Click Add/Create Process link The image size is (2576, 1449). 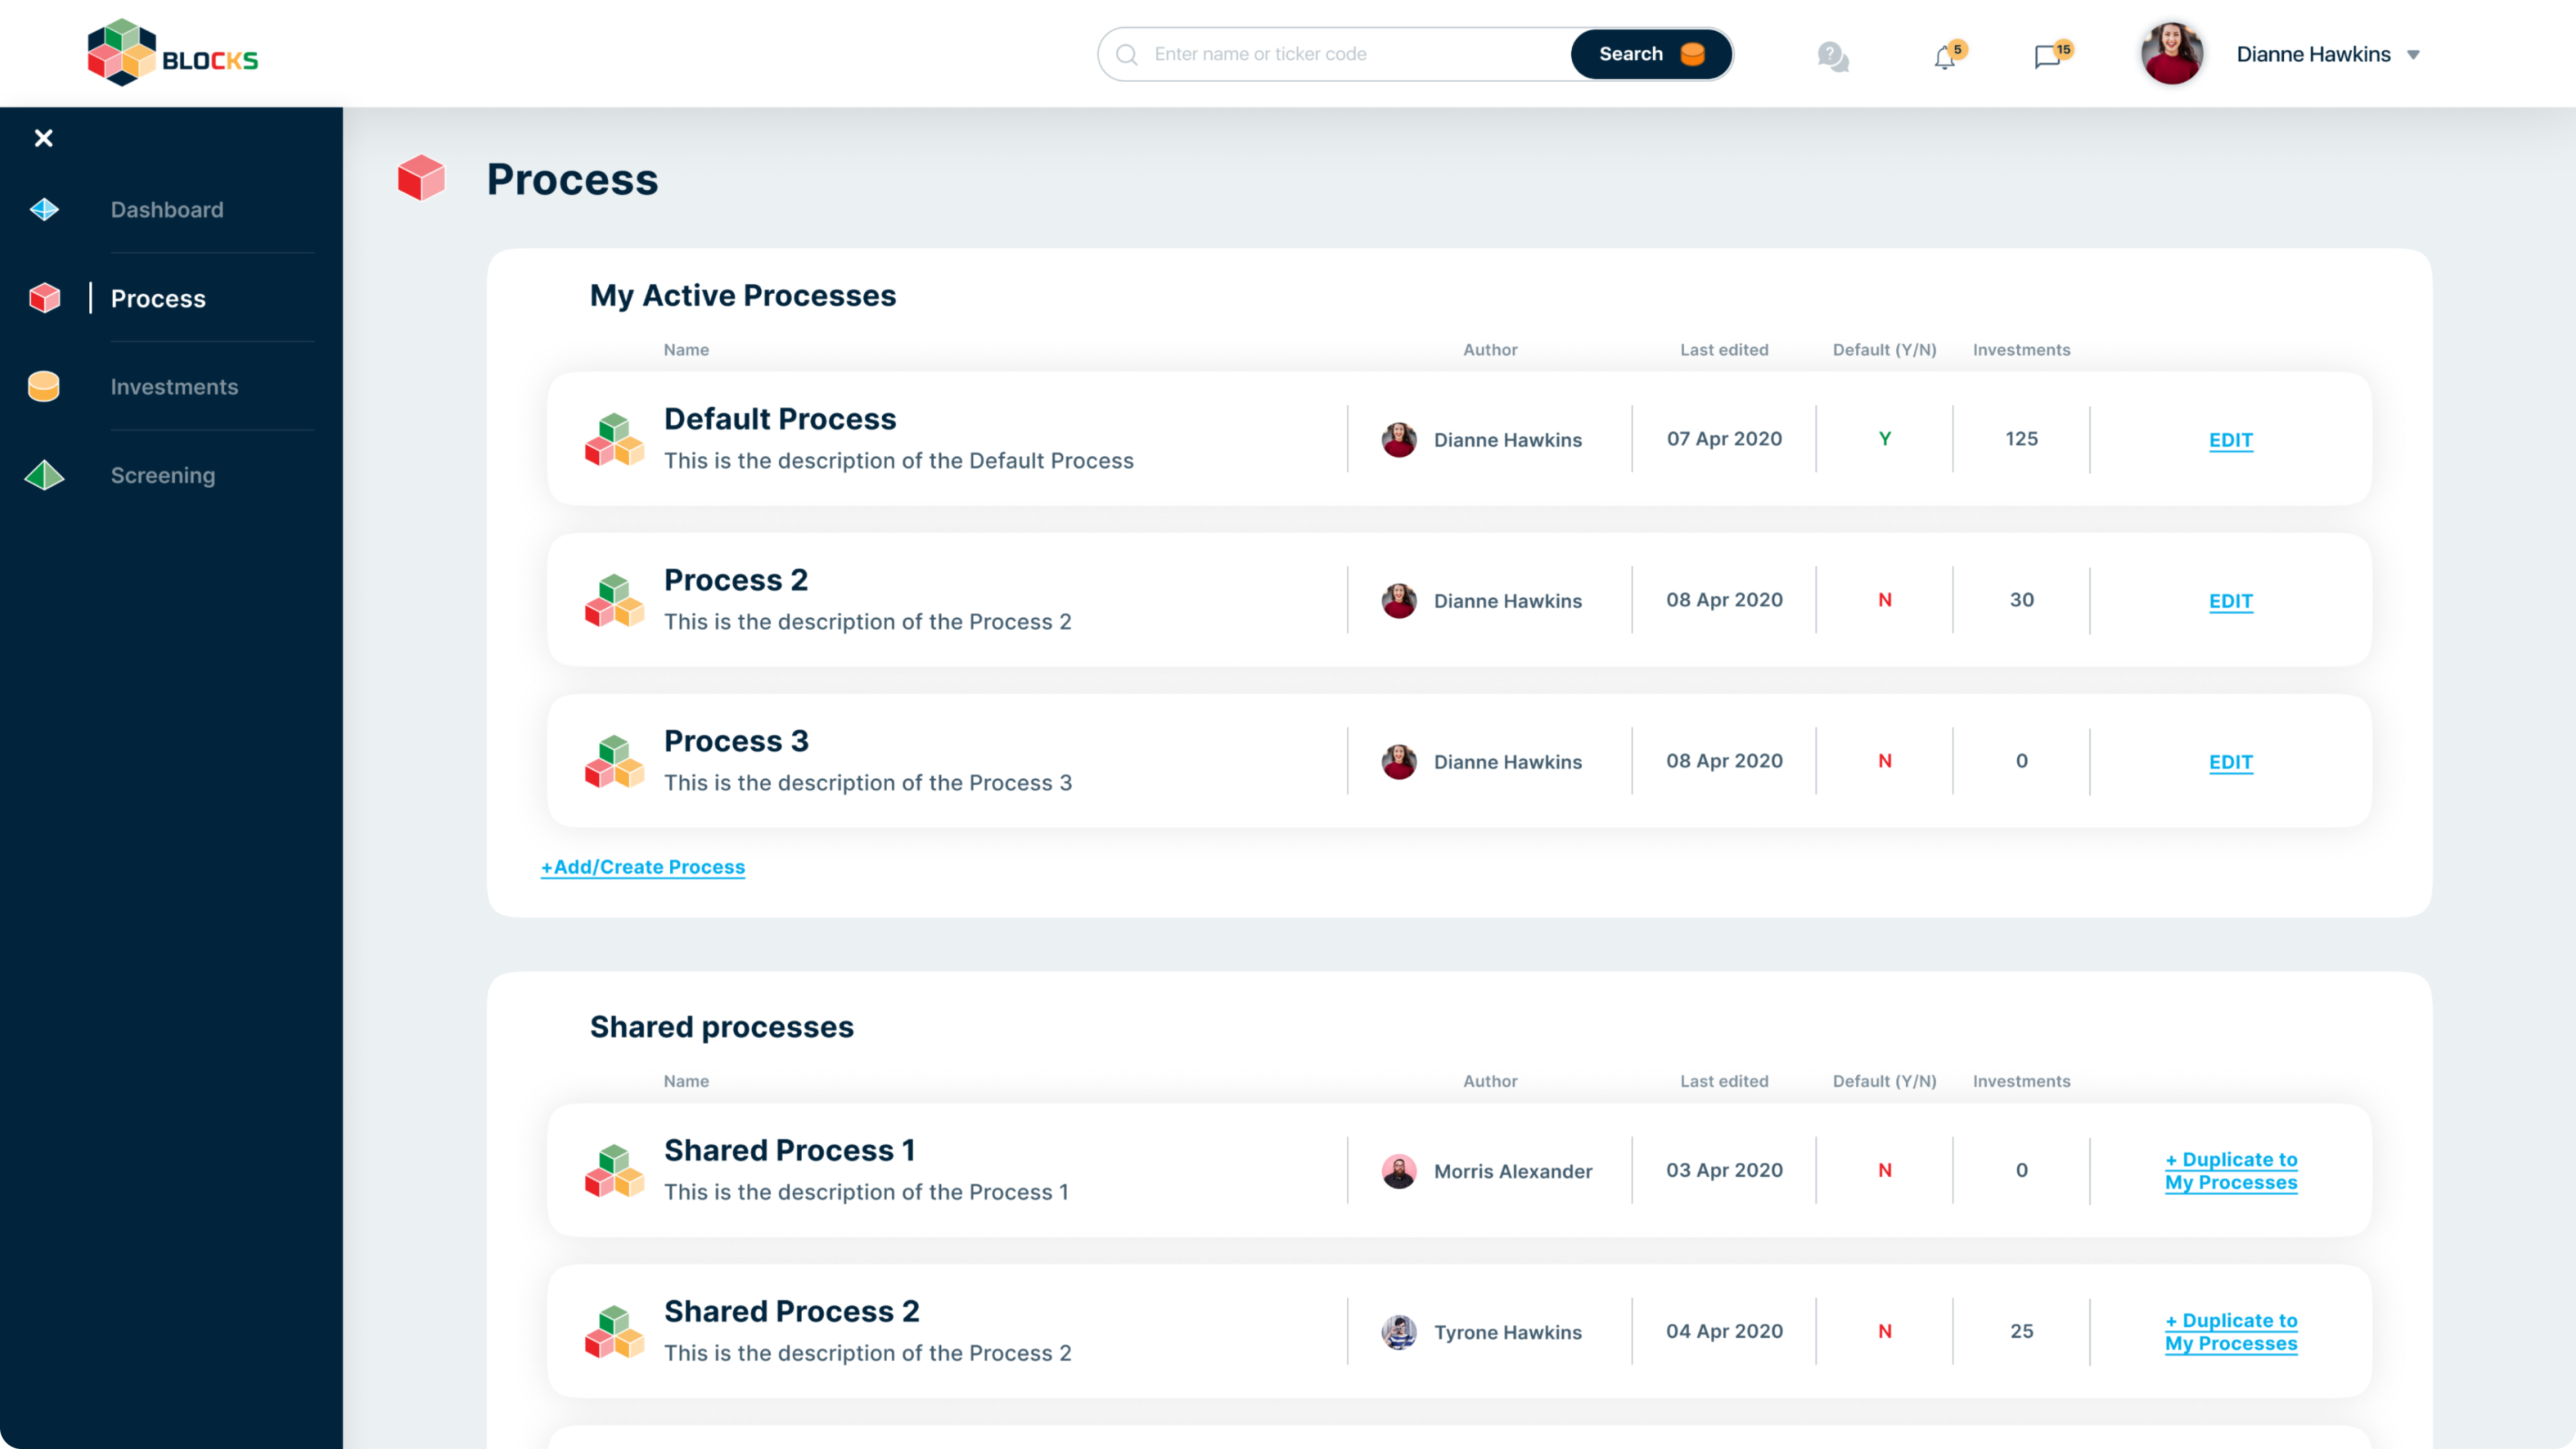click(643, 867)
